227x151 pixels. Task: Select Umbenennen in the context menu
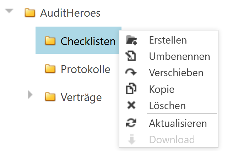[x=179, y=56]
